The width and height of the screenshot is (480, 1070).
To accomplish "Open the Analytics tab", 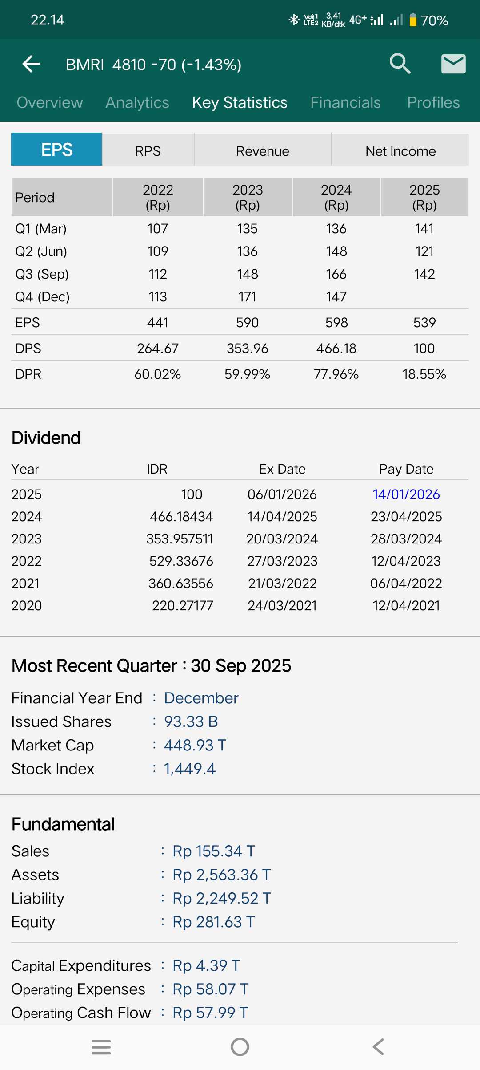I will pyautogui.click(x=137, y=102).
